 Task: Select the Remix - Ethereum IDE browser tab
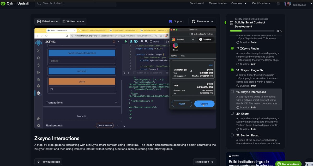click(62, 30)
